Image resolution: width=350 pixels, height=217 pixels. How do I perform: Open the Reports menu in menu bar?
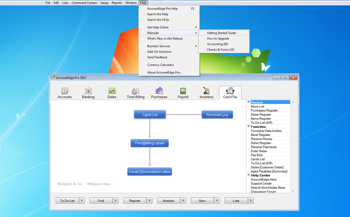tap(117, 3)
